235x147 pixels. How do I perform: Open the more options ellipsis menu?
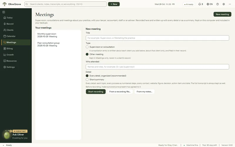(x=230, y=4)
